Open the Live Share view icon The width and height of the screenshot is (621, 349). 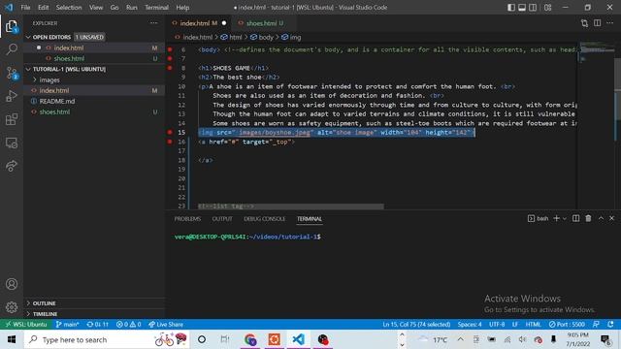pos(12,166)
